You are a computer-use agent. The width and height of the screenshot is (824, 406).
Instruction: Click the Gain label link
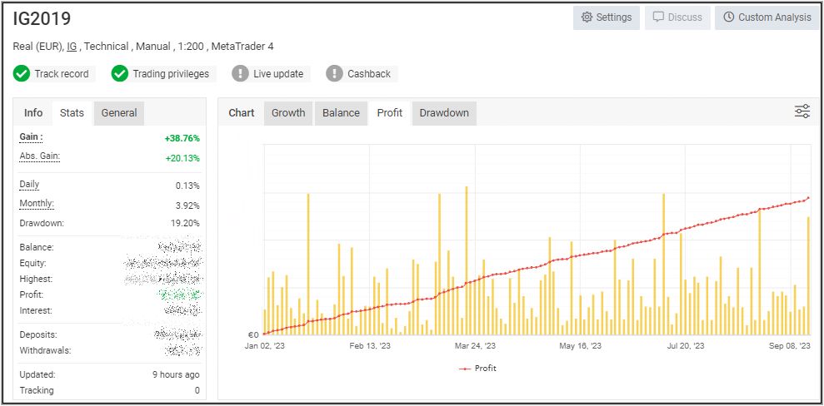(31, 136)
